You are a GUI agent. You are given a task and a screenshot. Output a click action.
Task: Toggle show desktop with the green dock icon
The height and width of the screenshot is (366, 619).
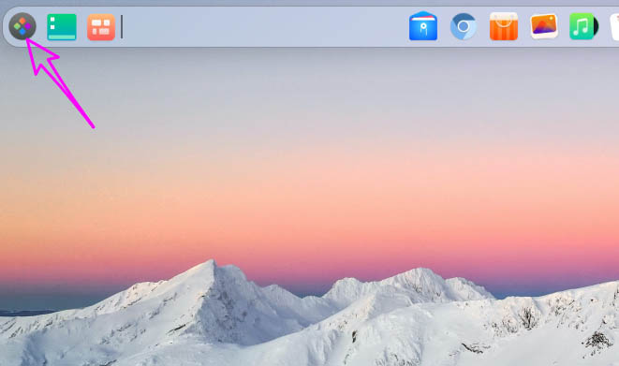click(62, 27)
